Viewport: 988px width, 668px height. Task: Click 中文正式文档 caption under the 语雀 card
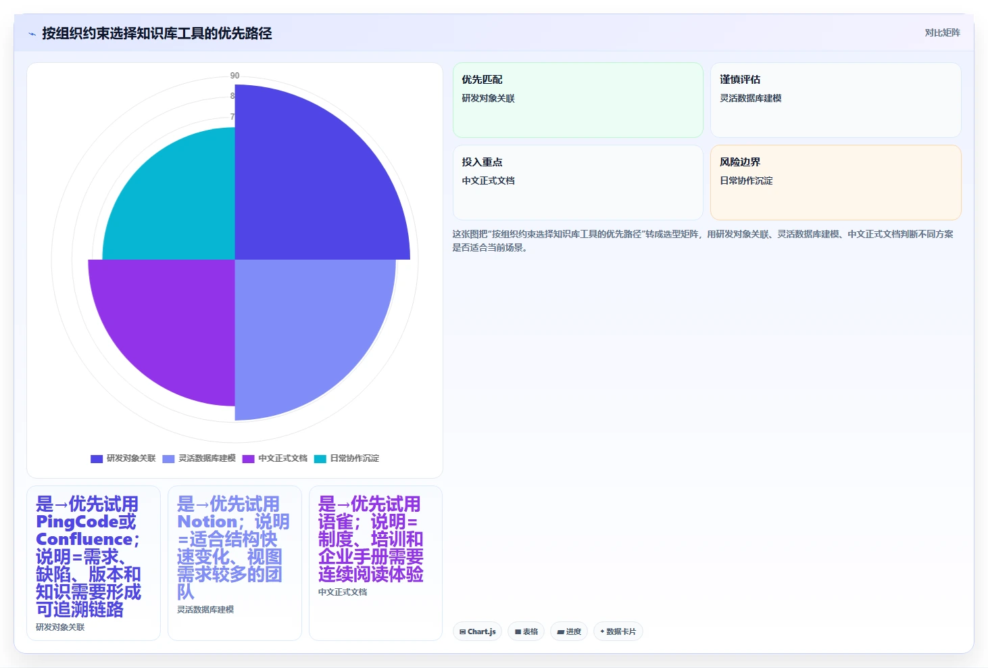coord(343,592)
